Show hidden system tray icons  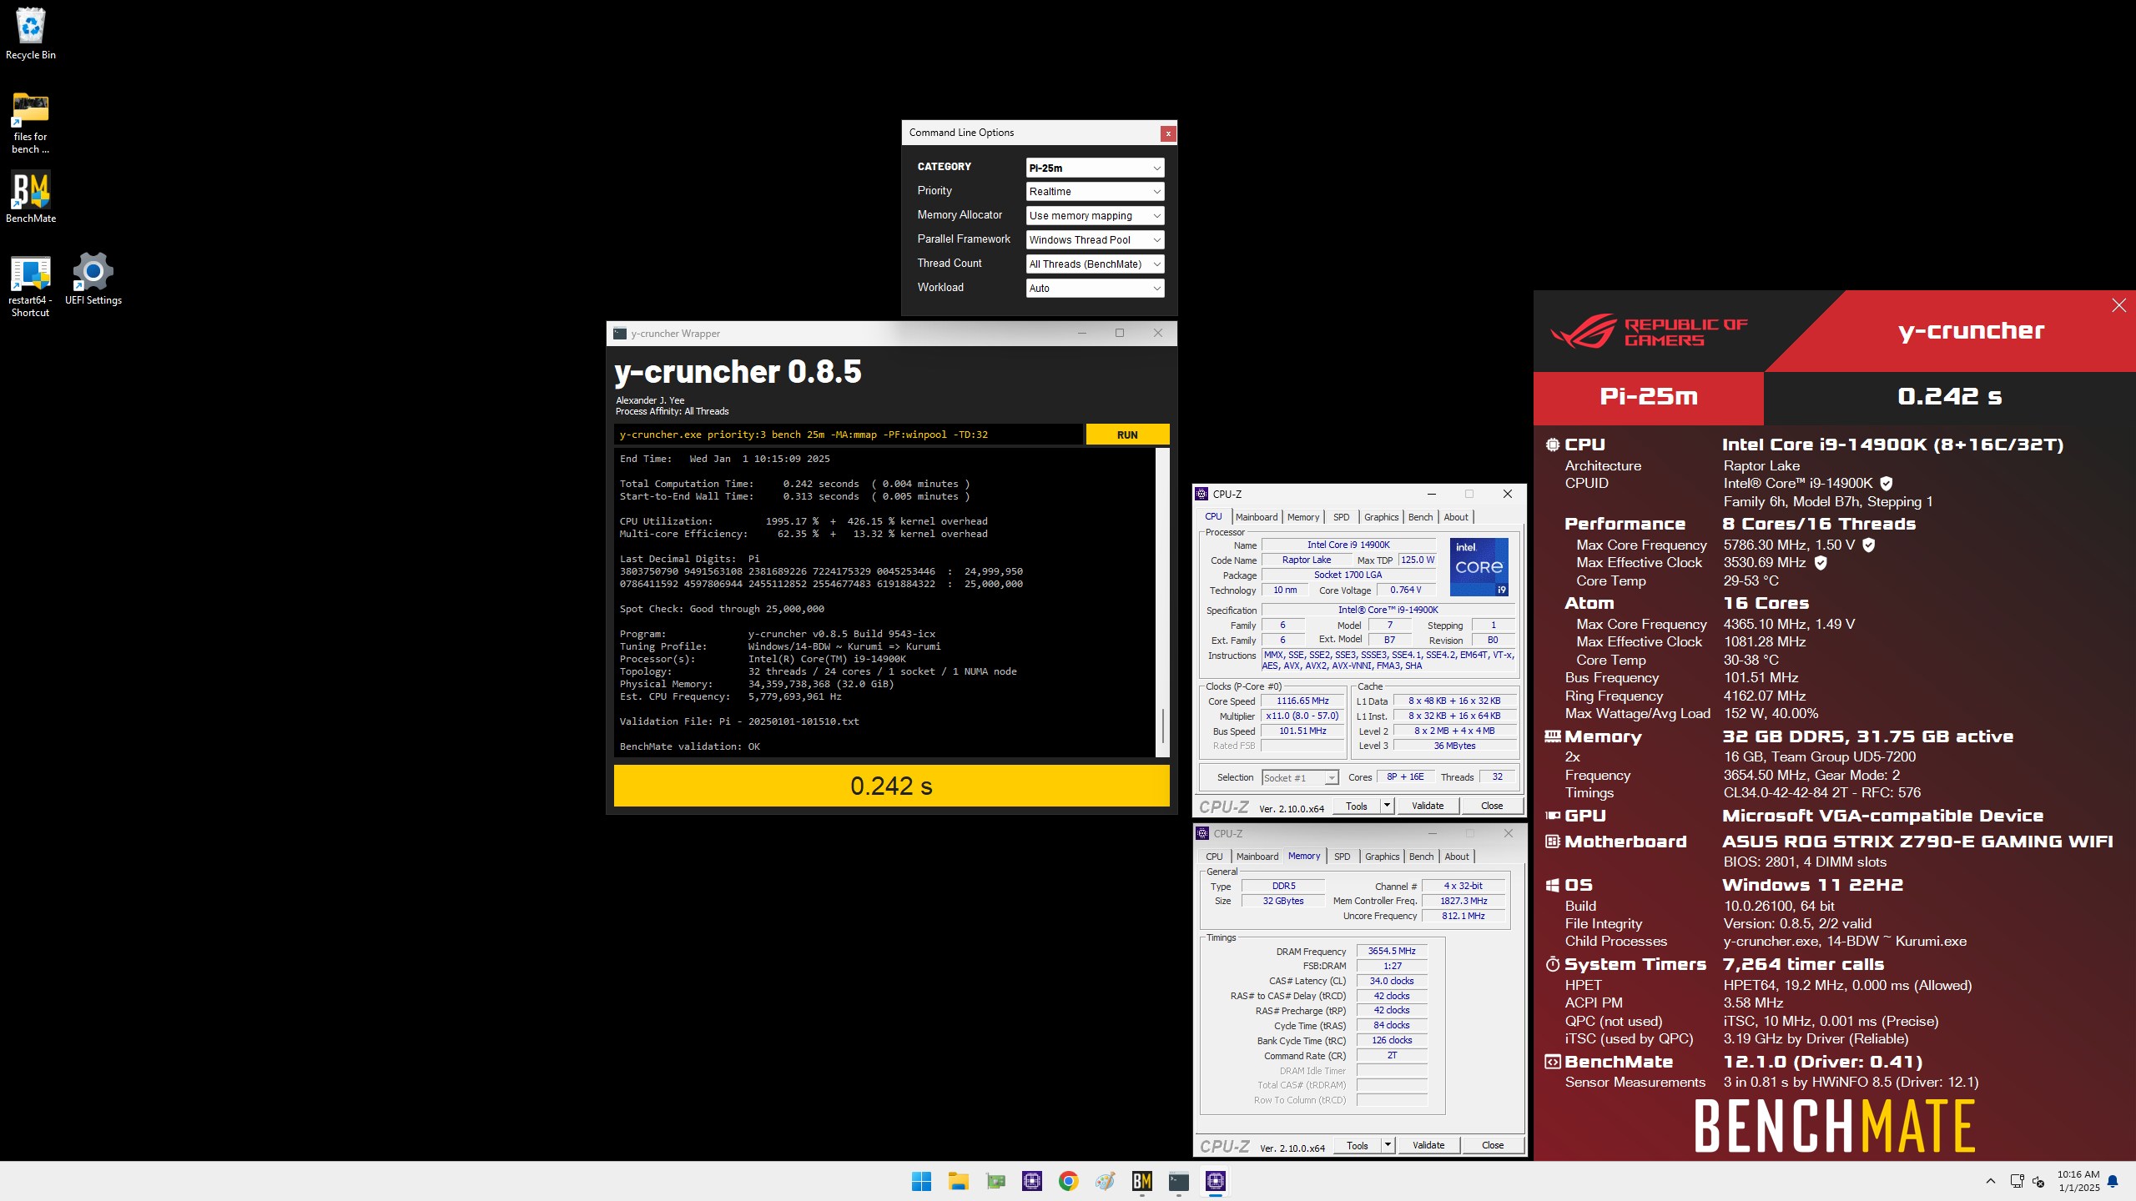point(1991,1181)
